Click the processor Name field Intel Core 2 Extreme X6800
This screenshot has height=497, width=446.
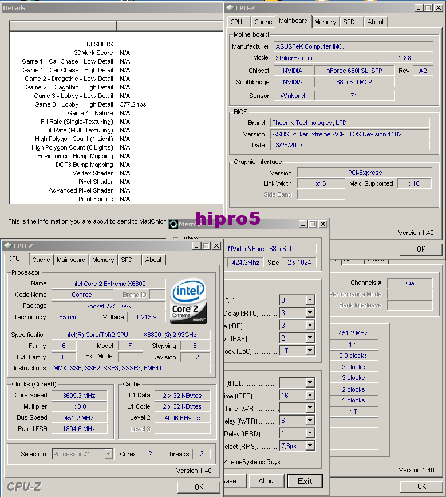tap(108, 284)
